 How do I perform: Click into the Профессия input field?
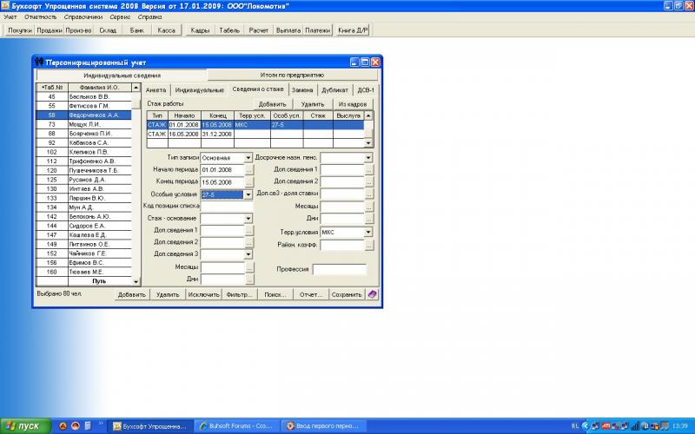click(x=341, y=269)
